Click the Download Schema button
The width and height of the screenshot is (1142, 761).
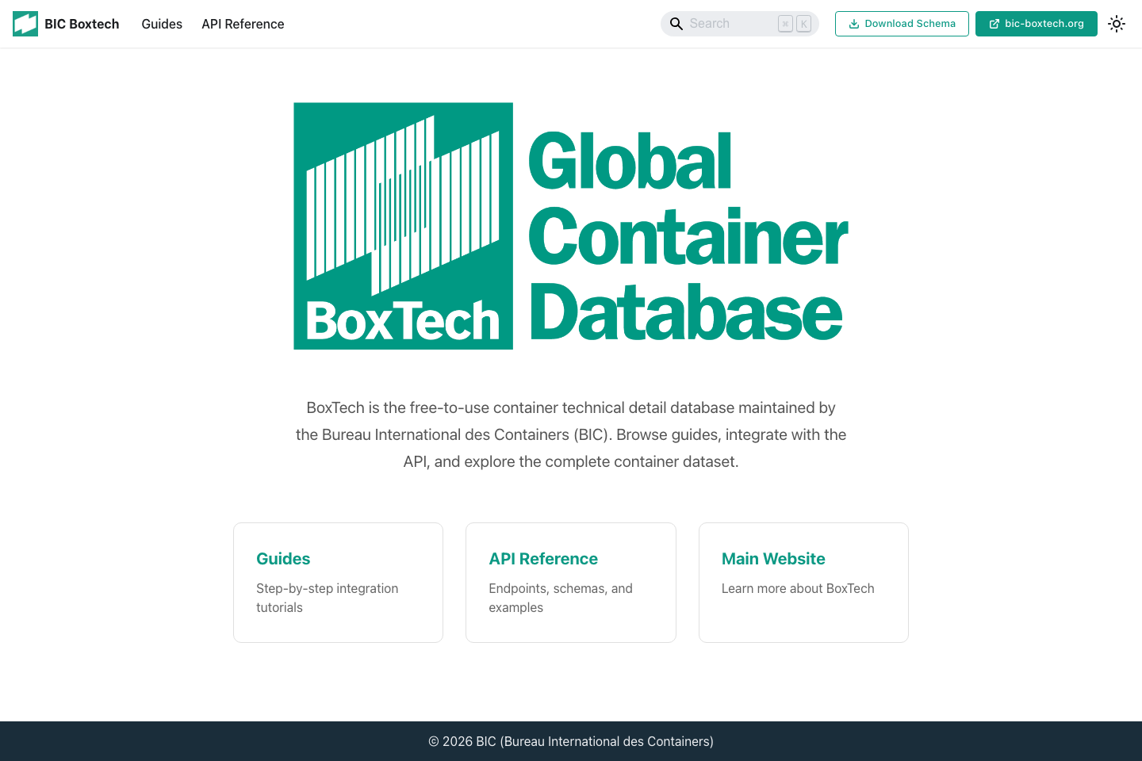click(x=902, y=24)
